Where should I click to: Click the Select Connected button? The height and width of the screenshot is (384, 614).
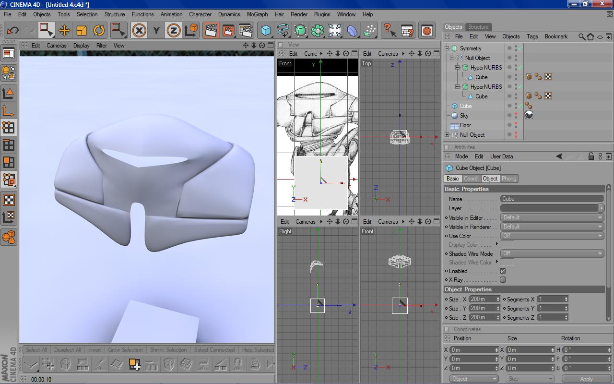pyautogui.click(x=214, y=350)
